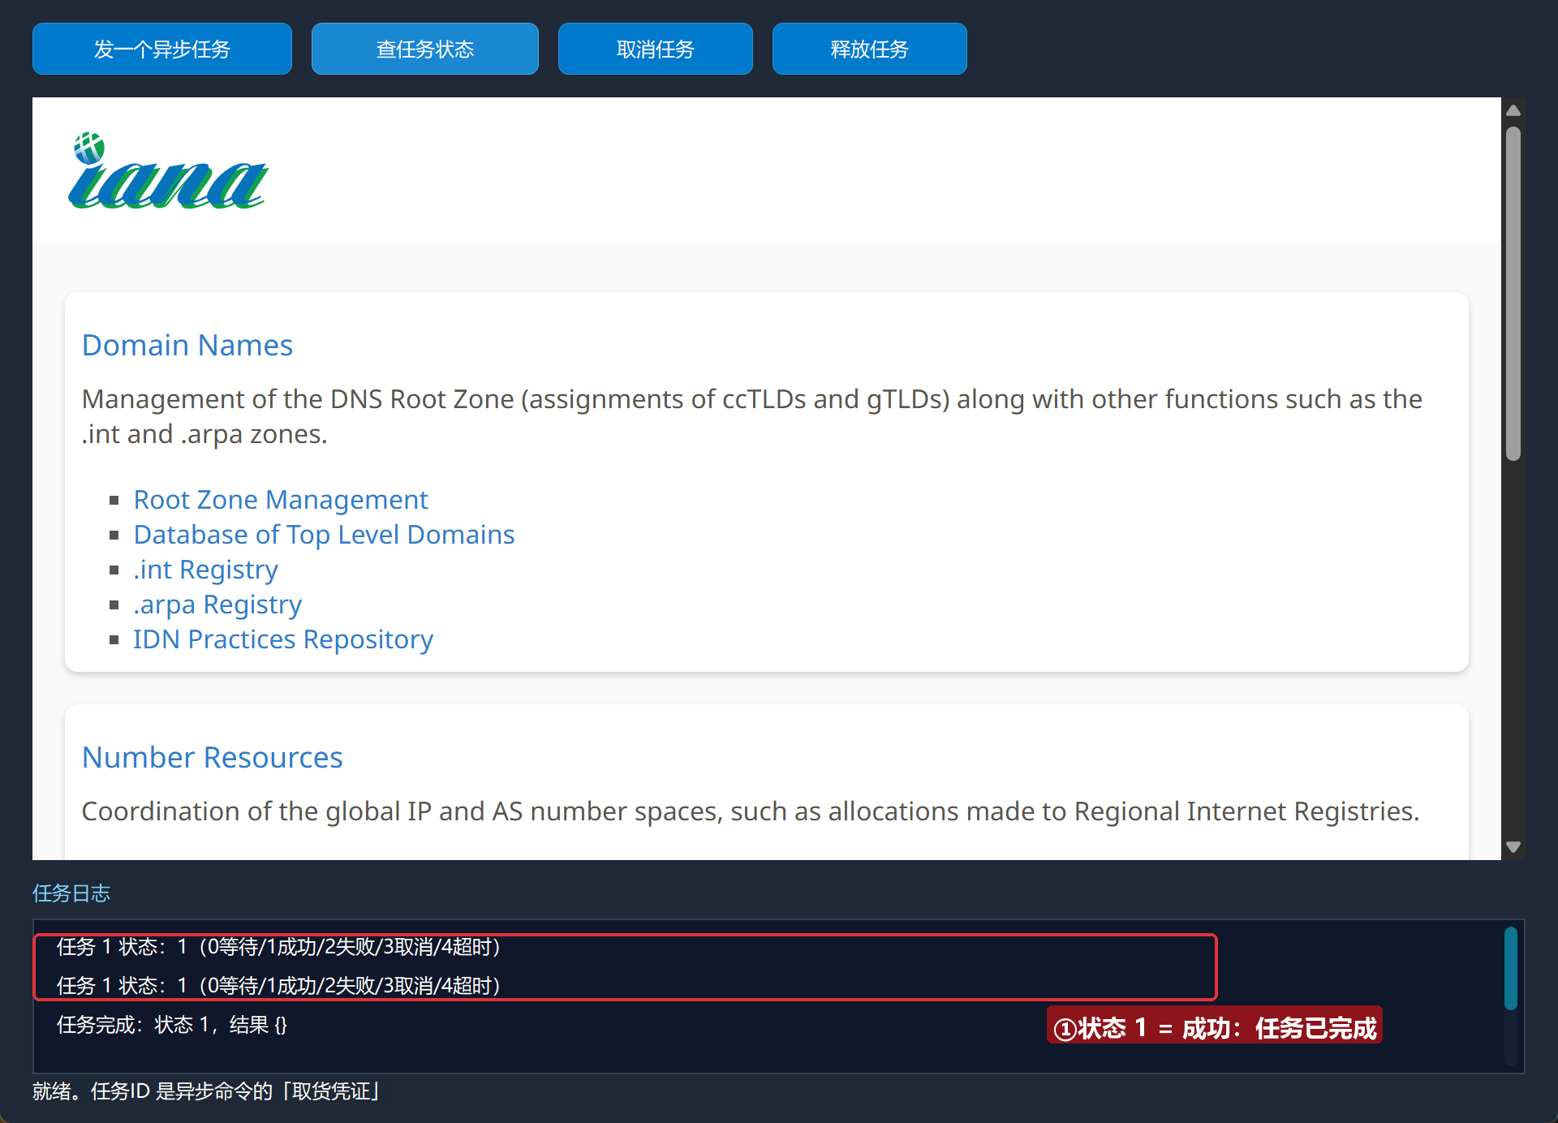Open IDN Practices Repository link
Screen dimensions: 1558x1123
[x=283, y=639]
